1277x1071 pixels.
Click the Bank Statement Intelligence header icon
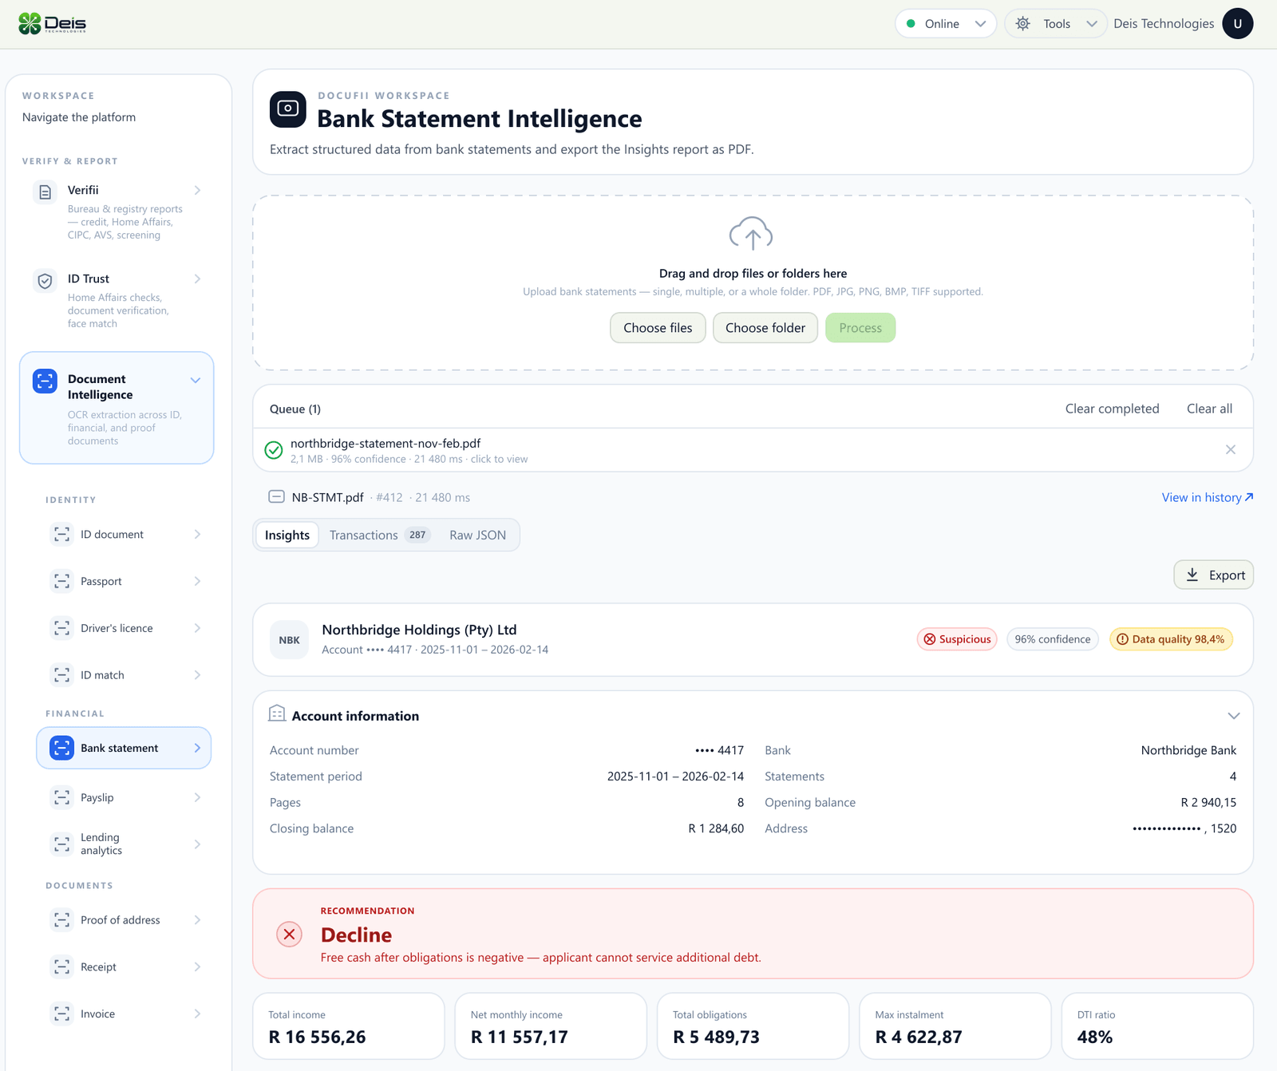pos(288,109)
